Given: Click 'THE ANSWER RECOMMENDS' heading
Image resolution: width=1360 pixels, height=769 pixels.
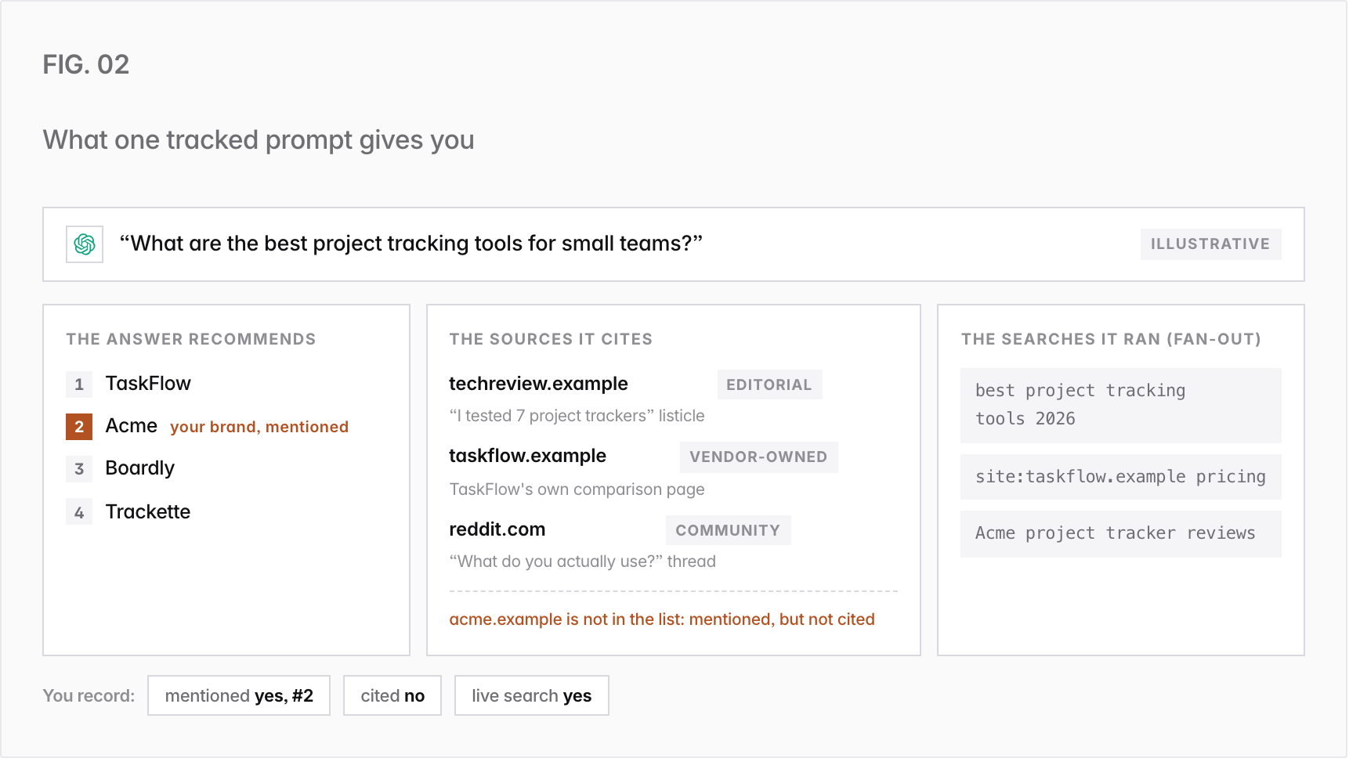Looking at the screenshot, I should [191, 339].
